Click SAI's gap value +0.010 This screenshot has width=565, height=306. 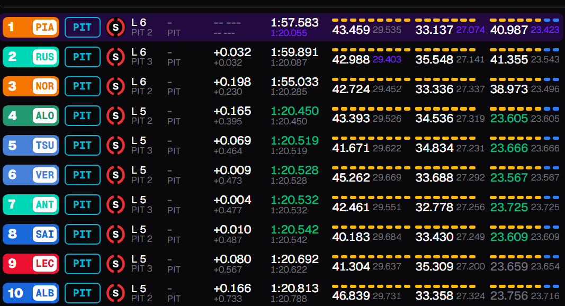pos(232,229)
